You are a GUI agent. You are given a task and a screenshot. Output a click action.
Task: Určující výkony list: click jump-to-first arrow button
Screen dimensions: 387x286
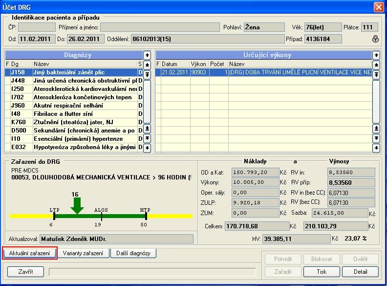click(376, 74)
